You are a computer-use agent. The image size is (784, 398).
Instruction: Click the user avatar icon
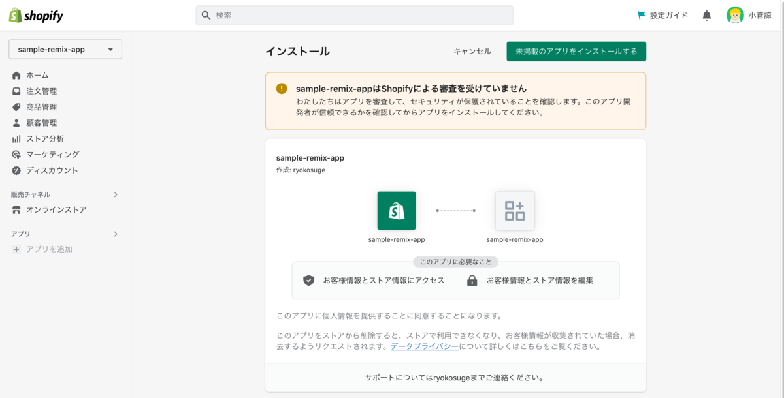pyautogui.click(x=735, y=15)
